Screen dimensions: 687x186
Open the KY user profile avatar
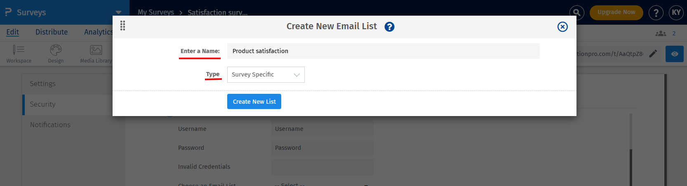(676, 13)
